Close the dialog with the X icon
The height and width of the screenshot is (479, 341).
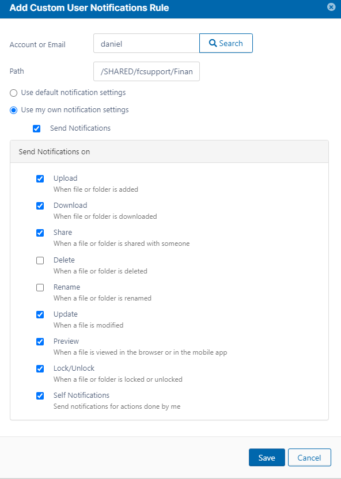point(331,7)
